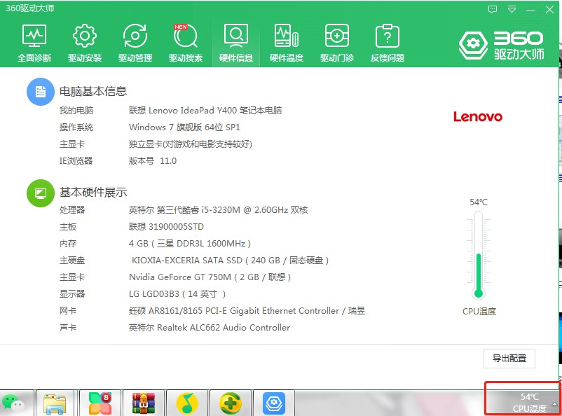Click the CPU温度 label under the gauge
The image size is (562, 416).
coord(479,312)
